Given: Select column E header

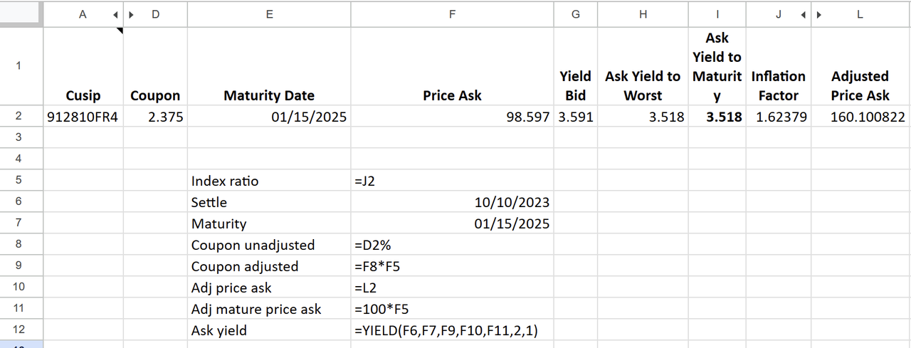Looking at the screenshot, I should point(268,14).
